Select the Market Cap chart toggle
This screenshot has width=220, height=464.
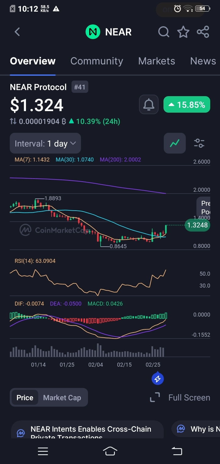62,397
